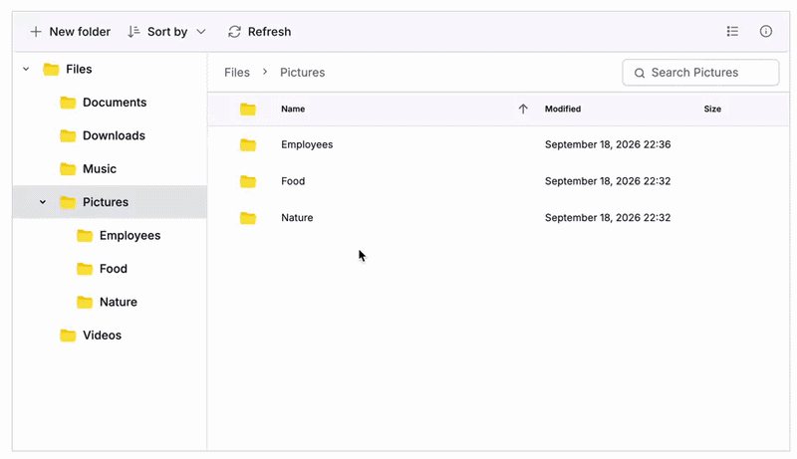Click the chevron arrow beside Sort by

pyautogui.click(x=201, y=32)
